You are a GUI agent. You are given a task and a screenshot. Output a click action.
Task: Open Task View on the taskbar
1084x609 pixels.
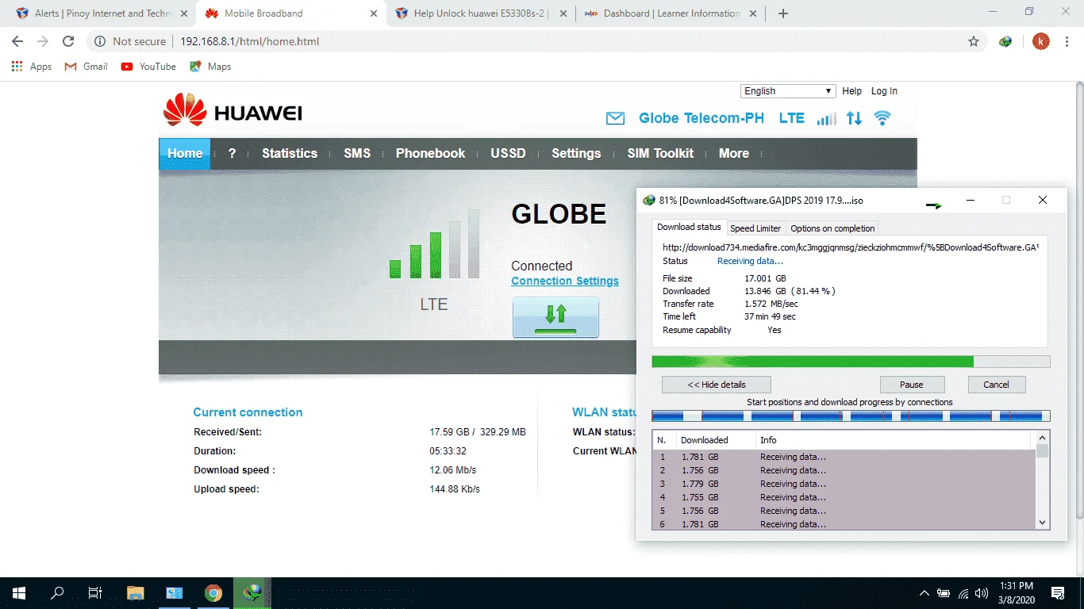(95, 592)
